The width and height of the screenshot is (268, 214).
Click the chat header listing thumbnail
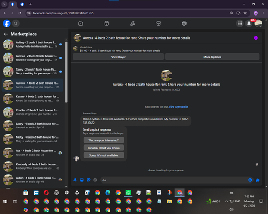point(78,38)
